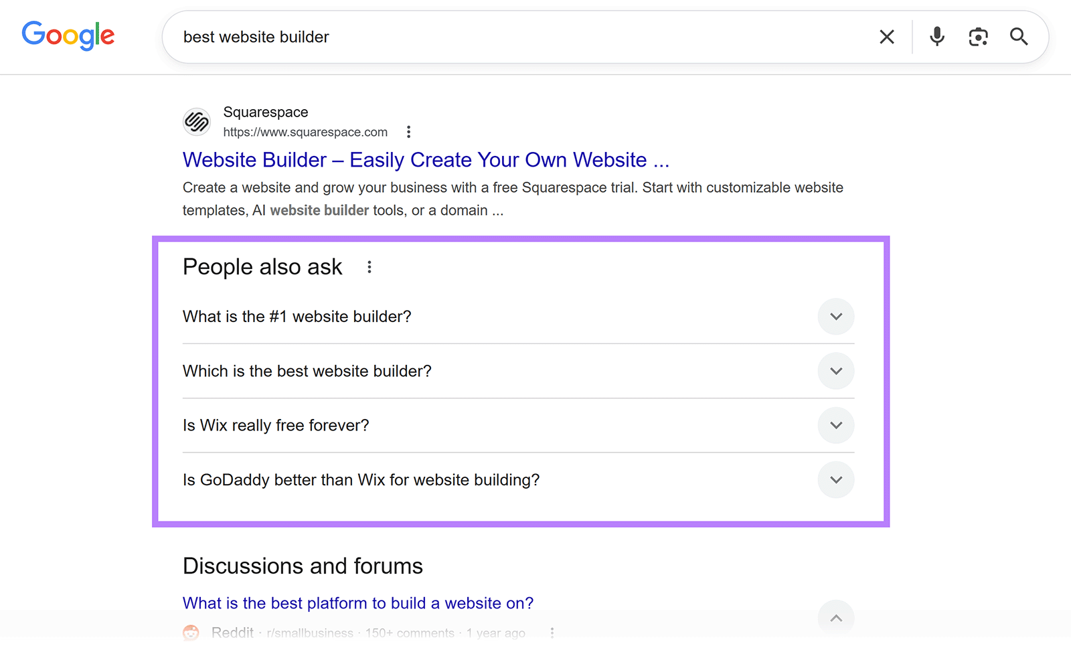Screen dimensions: 1071x648
Task: Click inside the search input field
Action: pyautogui.click(x=469, y=37)
